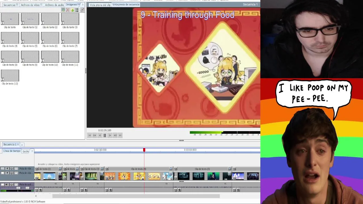This screenshot has height=204, width=363.
Task: Open the Secuencias tab
Action: (x=11, y=5)
